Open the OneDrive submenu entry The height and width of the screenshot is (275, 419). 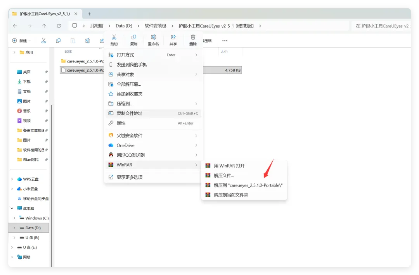(x=153, y=145)
